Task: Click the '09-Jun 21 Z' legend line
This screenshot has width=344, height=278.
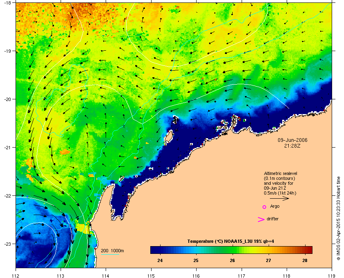Action: tap(275, 188)
